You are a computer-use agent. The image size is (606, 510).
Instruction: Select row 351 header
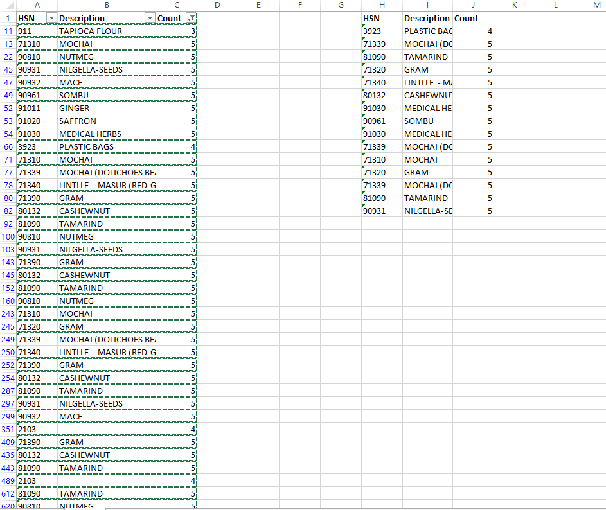tap(8, 429)
